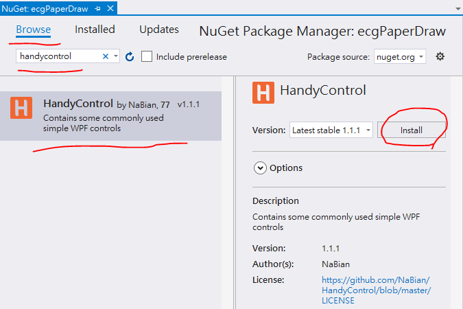
Task: Open the Version Latest stable 1.1.1 dropdown
Action: (331, 130)
